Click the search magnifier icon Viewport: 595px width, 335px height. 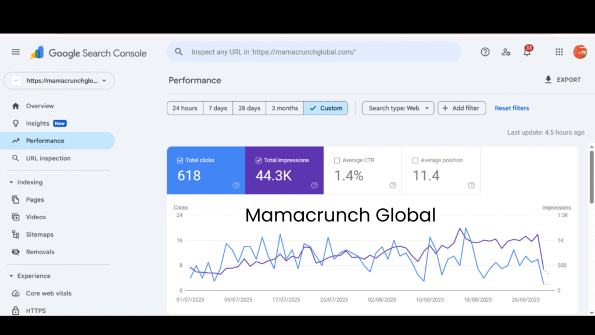[179, 52]
